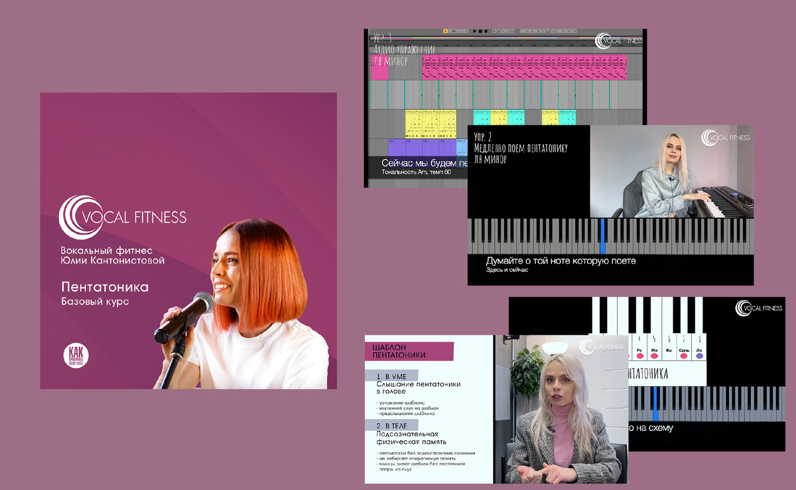The height and width of the screenshot is (490, 796).
Task: Click the 'узнавание шаблона' bullet
Action: [x=401, y=403]
